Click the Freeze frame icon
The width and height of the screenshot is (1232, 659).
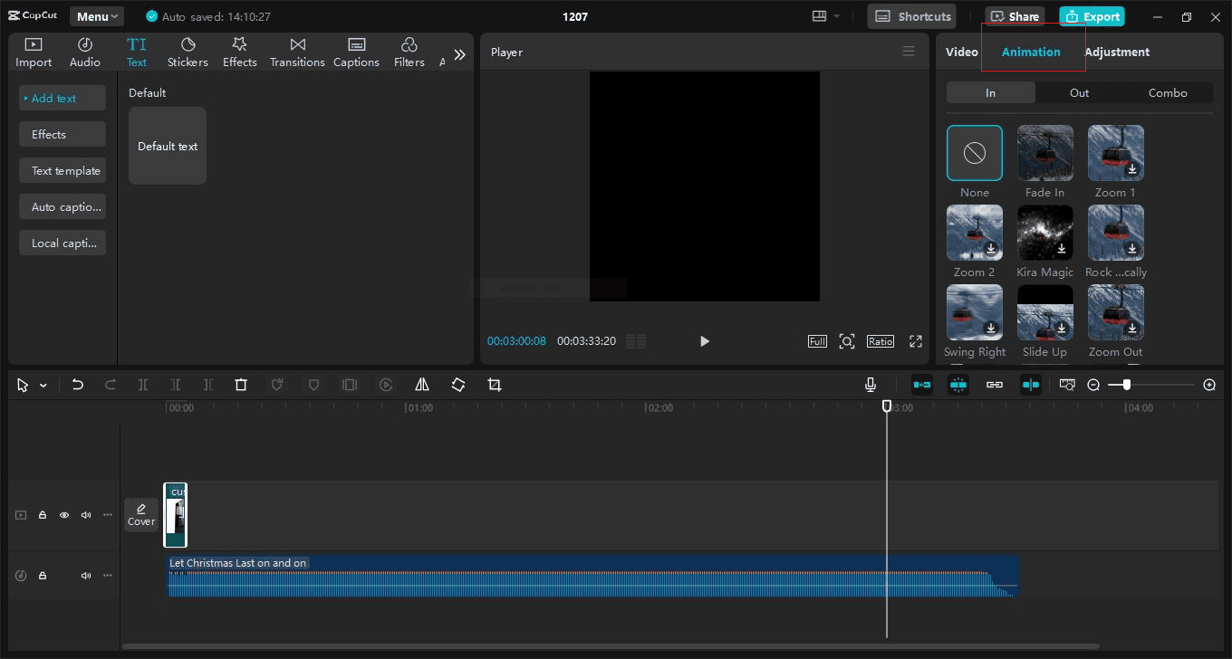point(350,385)
